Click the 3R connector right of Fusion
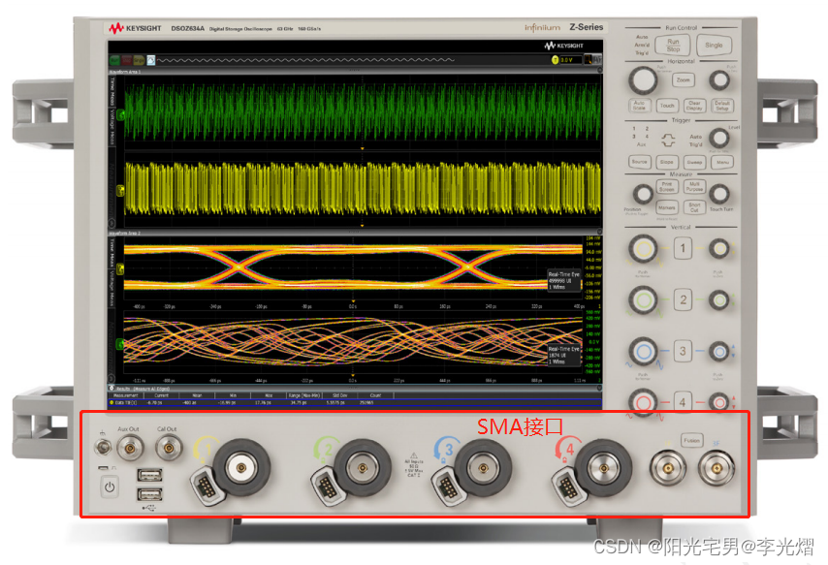The width and height of the screenshot is (828, 565). pos(716,468)
